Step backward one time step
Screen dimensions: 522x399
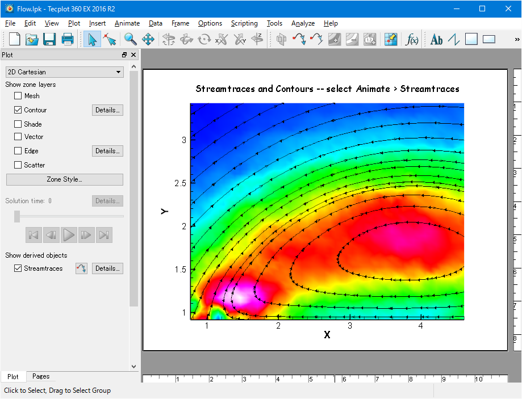click(x=51, y=235)
